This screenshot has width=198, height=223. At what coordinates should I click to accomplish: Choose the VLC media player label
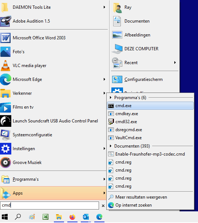click(29, 66)
